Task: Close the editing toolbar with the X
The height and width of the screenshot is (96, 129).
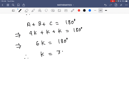Action: pos(121,5)
